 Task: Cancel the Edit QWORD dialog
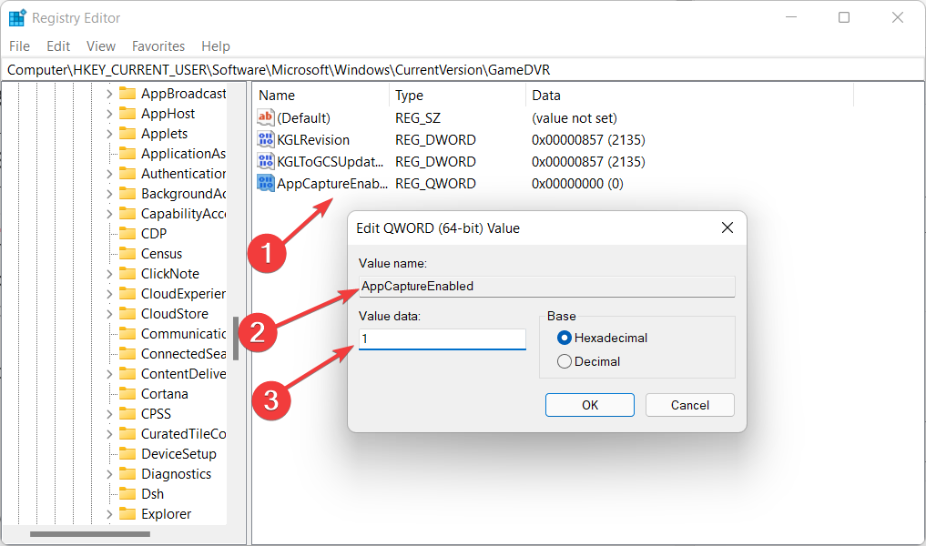(690, 405)
